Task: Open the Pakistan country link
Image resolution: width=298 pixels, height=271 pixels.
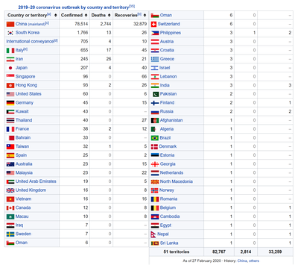Action: (x=168, y=94)
